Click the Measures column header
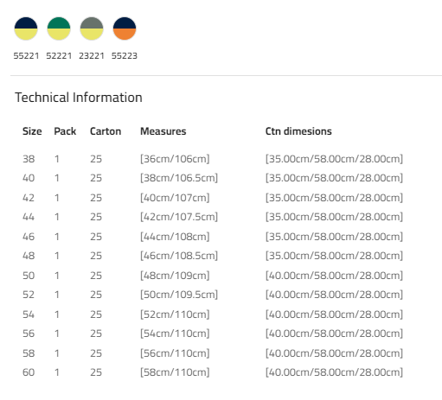 point(163,131)
